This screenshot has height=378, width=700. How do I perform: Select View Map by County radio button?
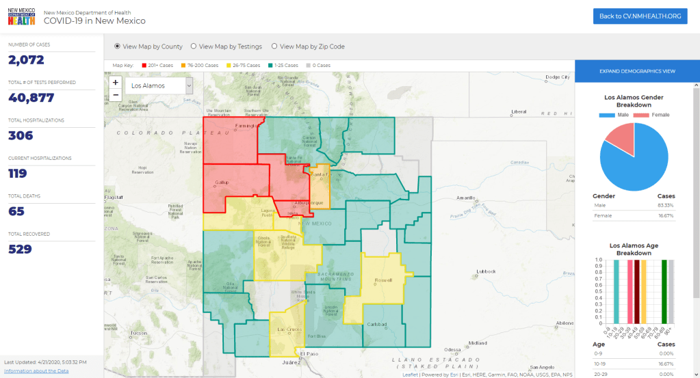click(117, 46)
